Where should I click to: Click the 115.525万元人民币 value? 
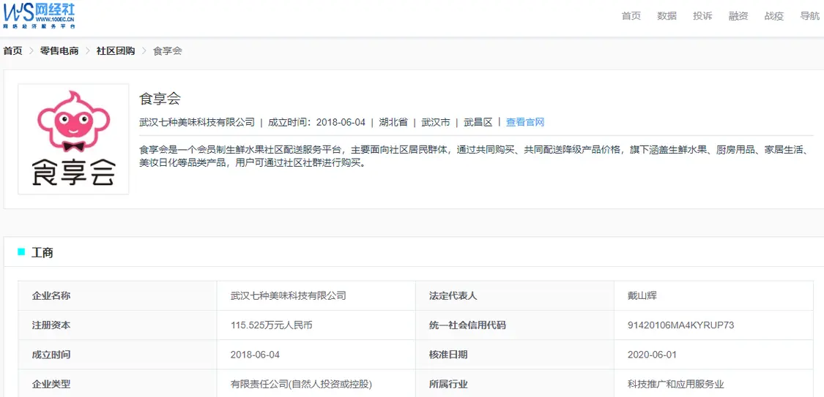point(272,325)
